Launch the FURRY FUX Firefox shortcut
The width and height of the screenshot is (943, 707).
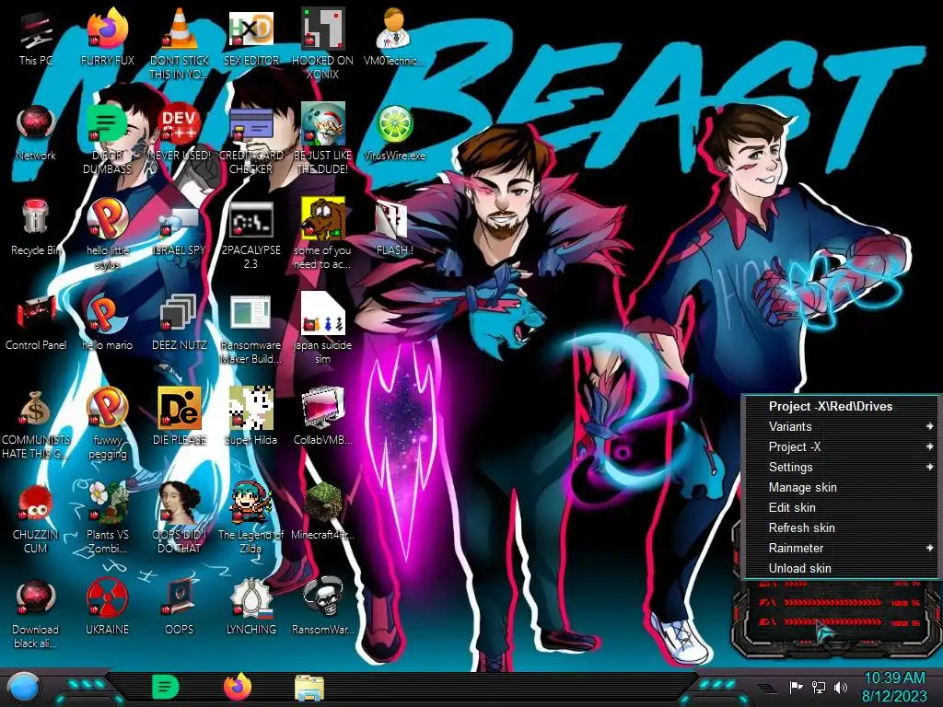(107, 38)
